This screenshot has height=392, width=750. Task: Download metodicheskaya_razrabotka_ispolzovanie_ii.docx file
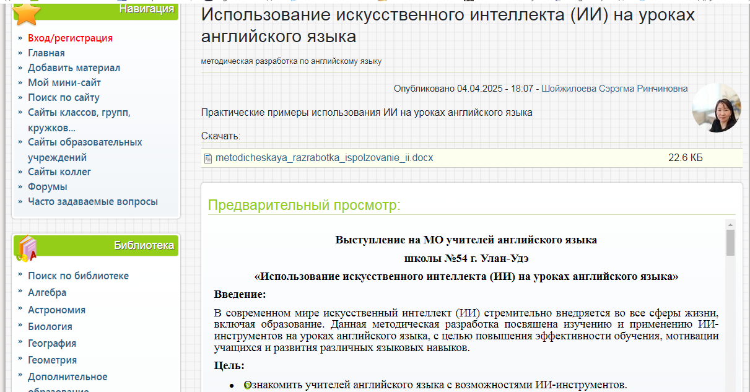pos(324,158)
